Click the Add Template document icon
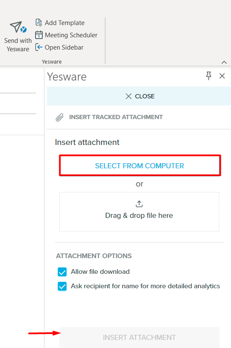 39,22
